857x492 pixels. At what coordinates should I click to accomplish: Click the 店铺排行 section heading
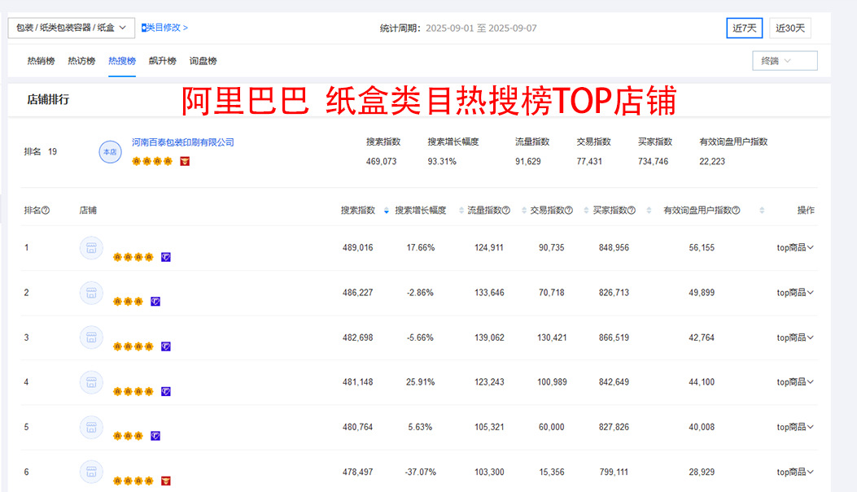tap(48, 99)
